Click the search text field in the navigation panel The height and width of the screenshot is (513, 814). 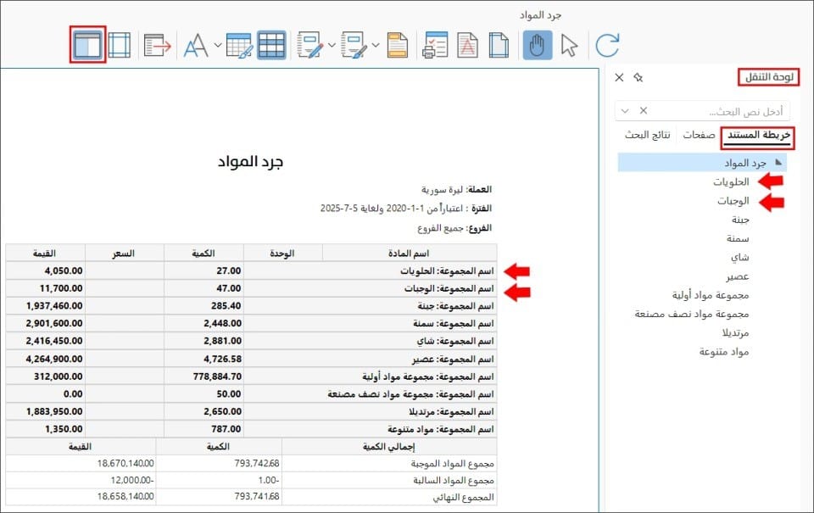[x=719, y=111]
